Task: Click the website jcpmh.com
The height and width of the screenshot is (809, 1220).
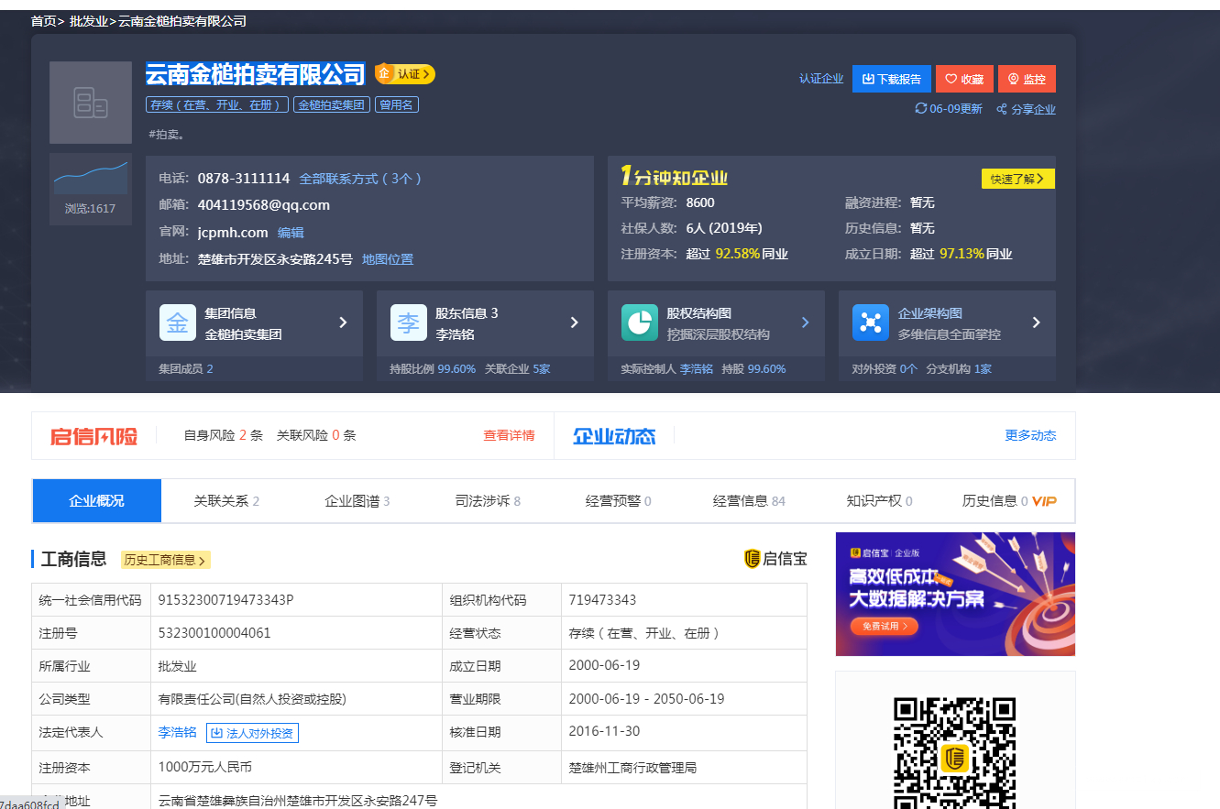Action: click(x=233, y=233)
